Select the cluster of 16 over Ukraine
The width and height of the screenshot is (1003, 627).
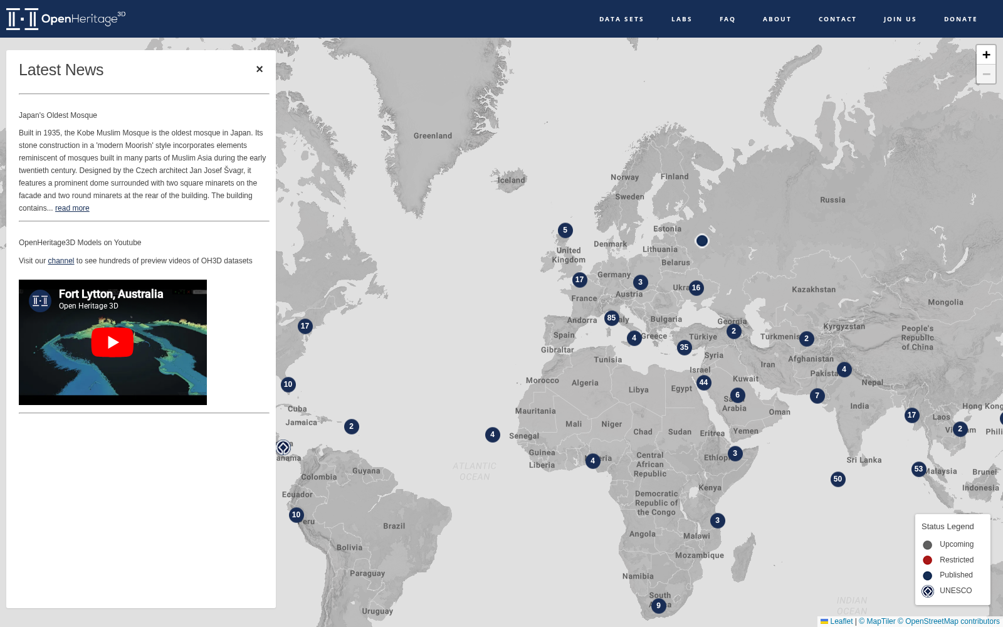pyautogui.click(x=696, y=288)
